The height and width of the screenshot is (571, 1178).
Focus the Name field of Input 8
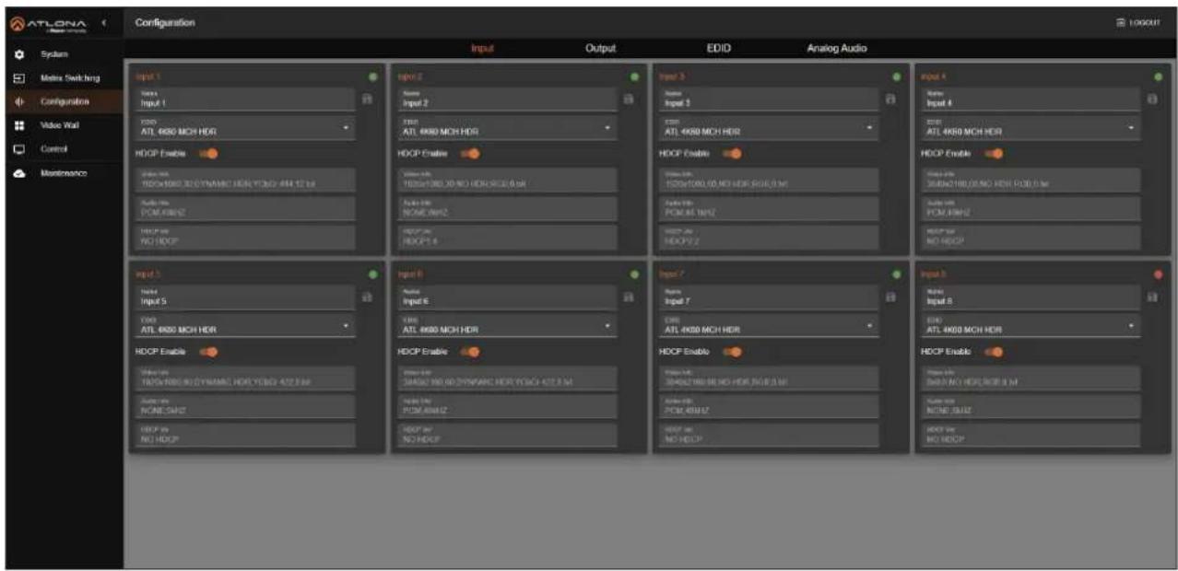tap(1030, 297)
